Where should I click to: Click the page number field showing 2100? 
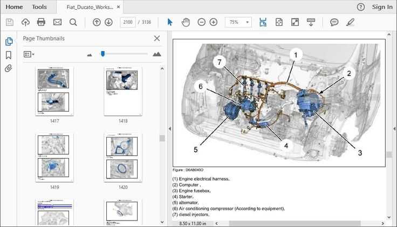click(x=128, y=22)
